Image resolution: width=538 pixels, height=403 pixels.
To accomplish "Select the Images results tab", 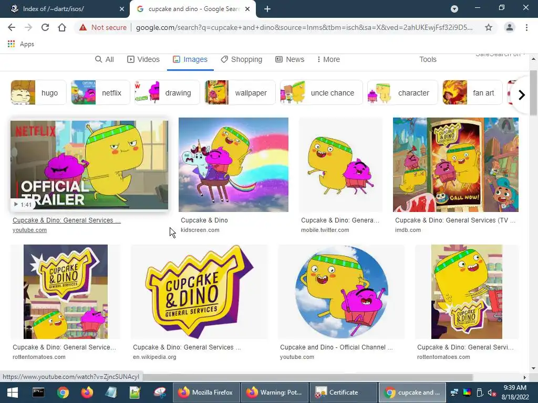I will pos(190,59).
